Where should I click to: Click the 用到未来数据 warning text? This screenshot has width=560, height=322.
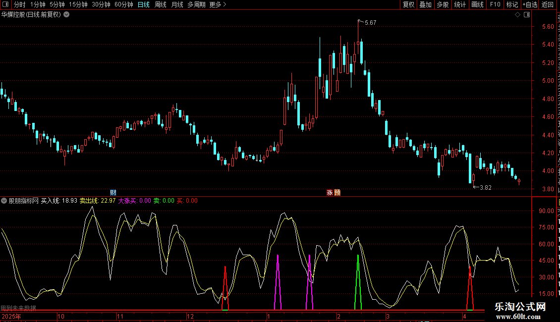click(x=18, y=308)
